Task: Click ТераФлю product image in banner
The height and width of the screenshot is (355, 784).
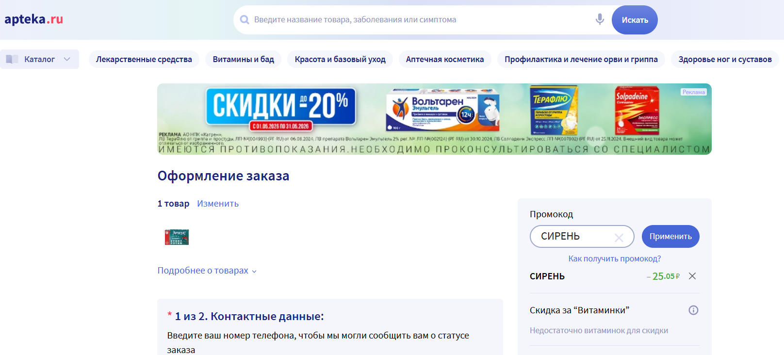Action: point(554,111)
